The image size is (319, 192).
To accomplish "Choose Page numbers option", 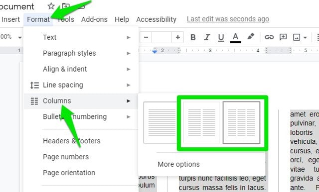I will point(81,157).
